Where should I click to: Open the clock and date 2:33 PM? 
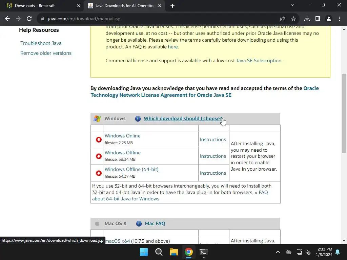(x=324, y=252)
